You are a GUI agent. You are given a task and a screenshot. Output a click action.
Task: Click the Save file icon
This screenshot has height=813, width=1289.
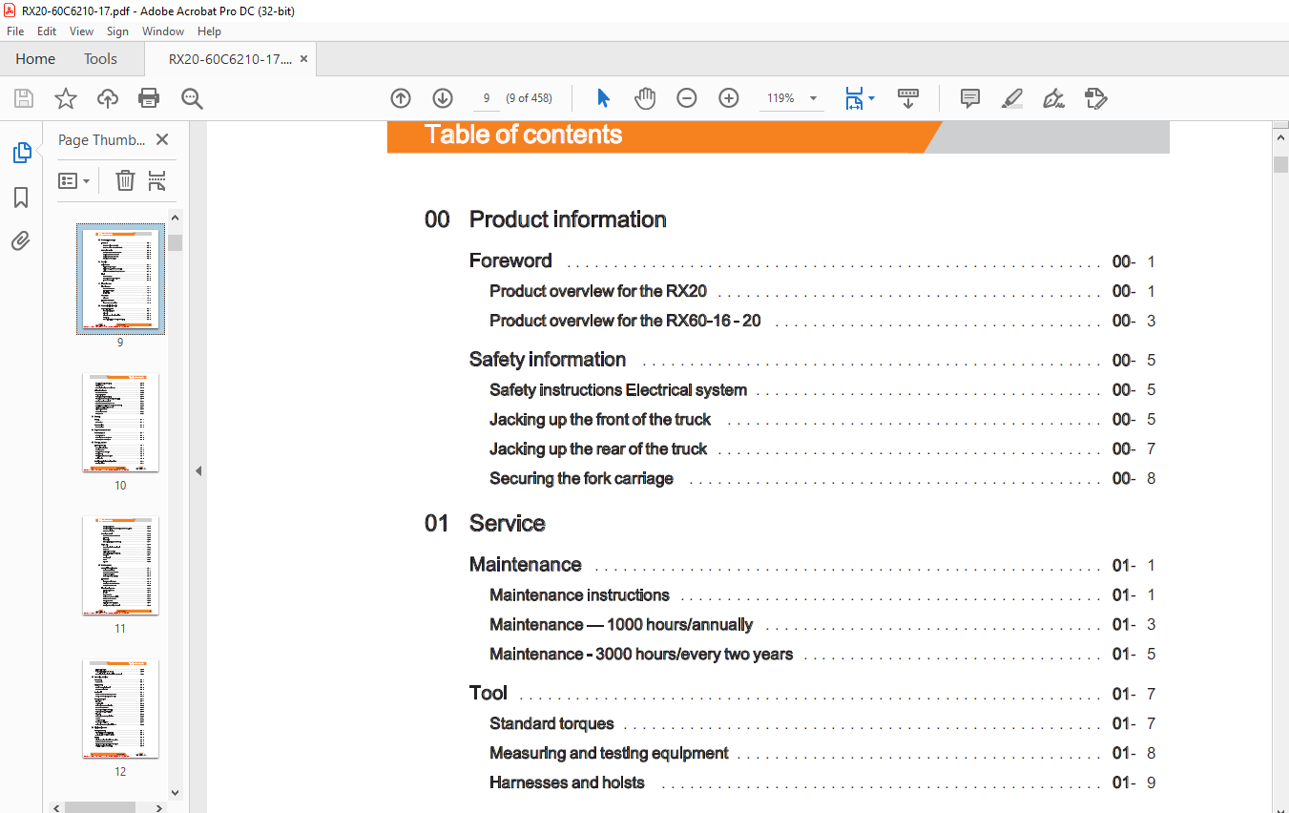pyautogui.click(x=23, y=98)
